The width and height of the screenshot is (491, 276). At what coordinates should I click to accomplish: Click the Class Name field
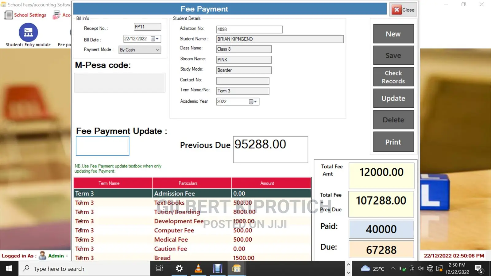click(244, 49)
